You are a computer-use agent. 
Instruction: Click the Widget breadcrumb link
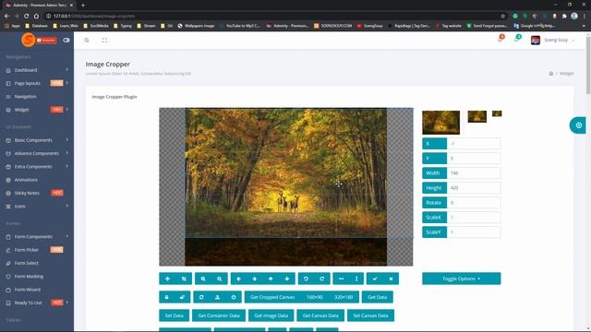[566, 74]
